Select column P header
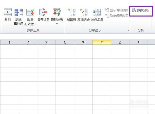This screenshot has width=155, height=114. click(138, 43)
